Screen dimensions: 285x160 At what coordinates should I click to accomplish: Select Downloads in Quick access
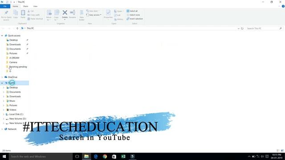pos(15,44)
